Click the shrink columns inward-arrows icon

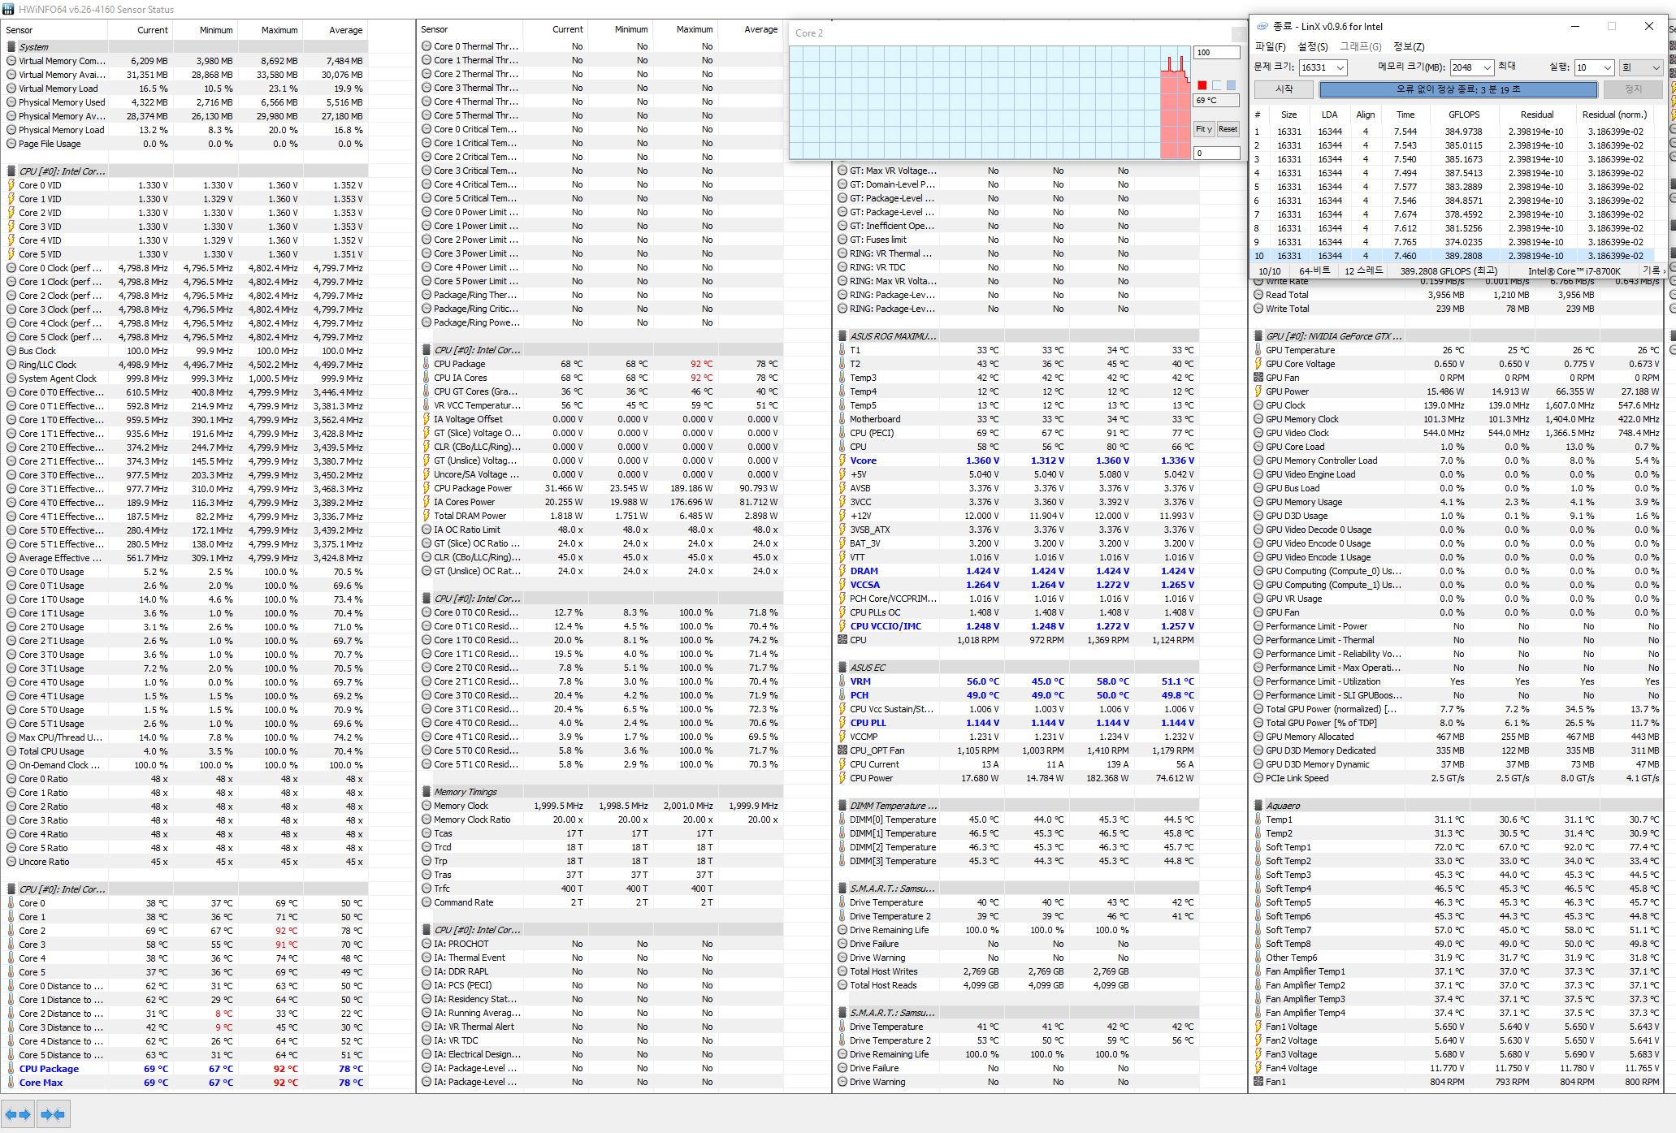pos(53,1114)
